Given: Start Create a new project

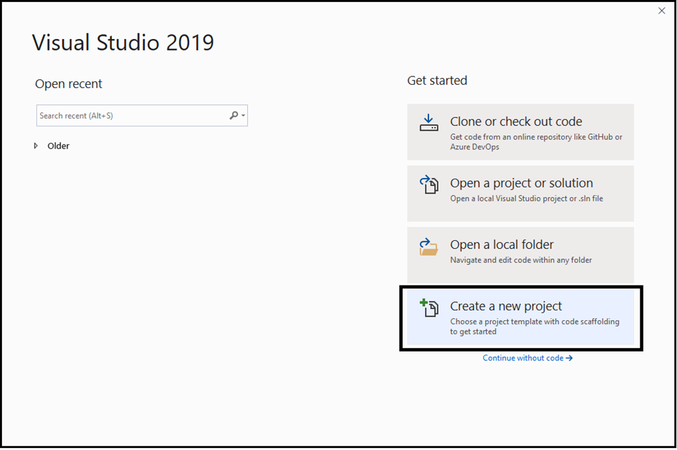Looking at the screenshot, I should click(x=520, y=317).
